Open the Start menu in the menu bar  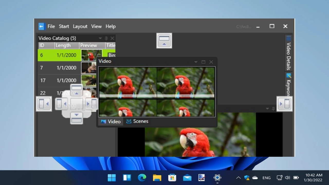pyautogui.click(x=64, y=26)
